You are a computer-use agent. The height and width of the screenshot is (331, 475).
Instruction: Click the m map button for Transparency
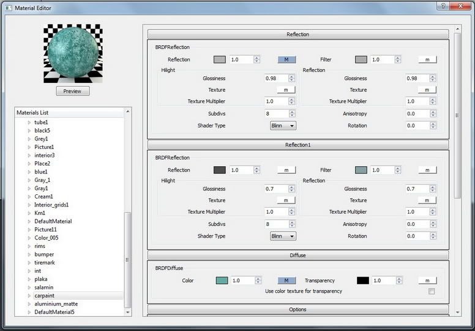click(427, 280)
